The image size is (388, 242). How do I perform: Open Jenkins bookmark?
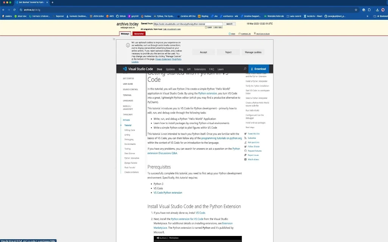point(7,16)
